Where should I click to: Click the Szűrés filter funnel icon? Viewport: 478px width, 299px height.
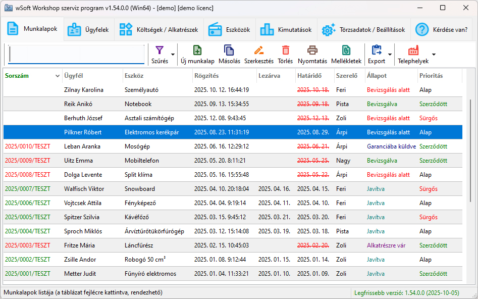160,51
